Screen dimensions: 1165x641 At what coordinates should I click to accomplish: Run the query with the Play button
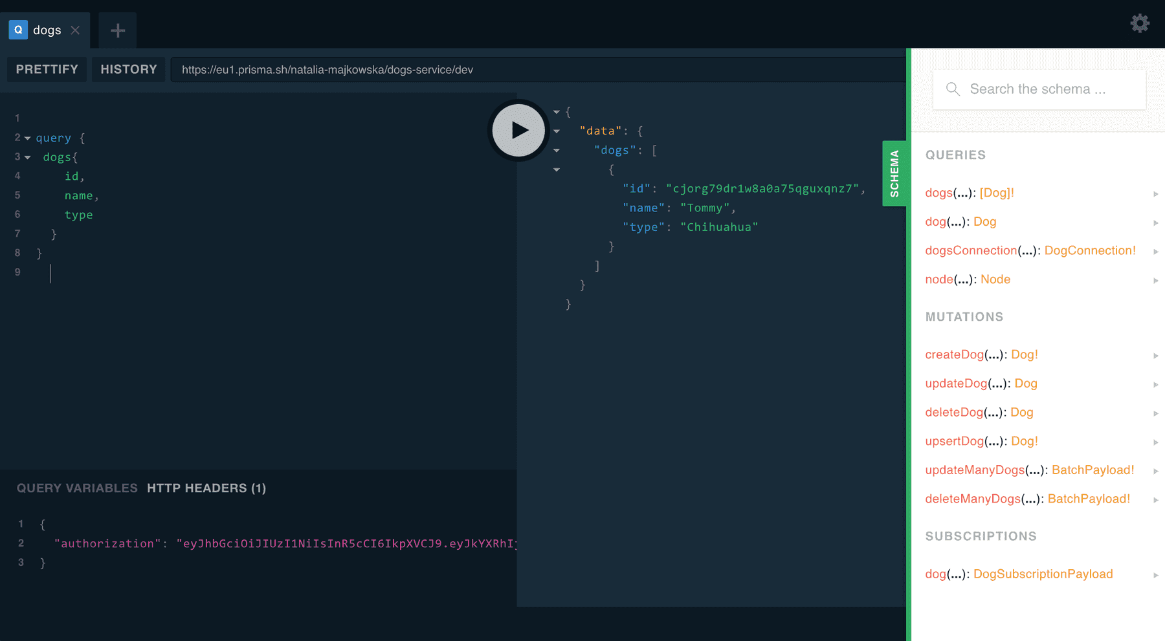518,130
